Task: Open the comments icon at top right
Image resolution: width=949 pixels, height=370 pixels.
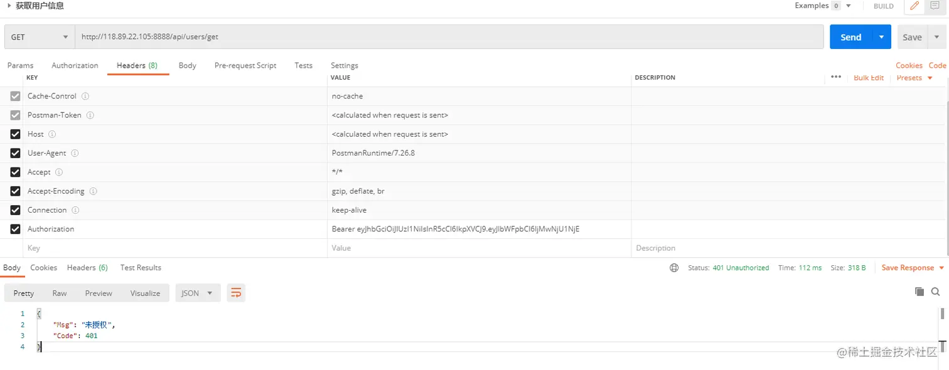Action: coord(935,6)
